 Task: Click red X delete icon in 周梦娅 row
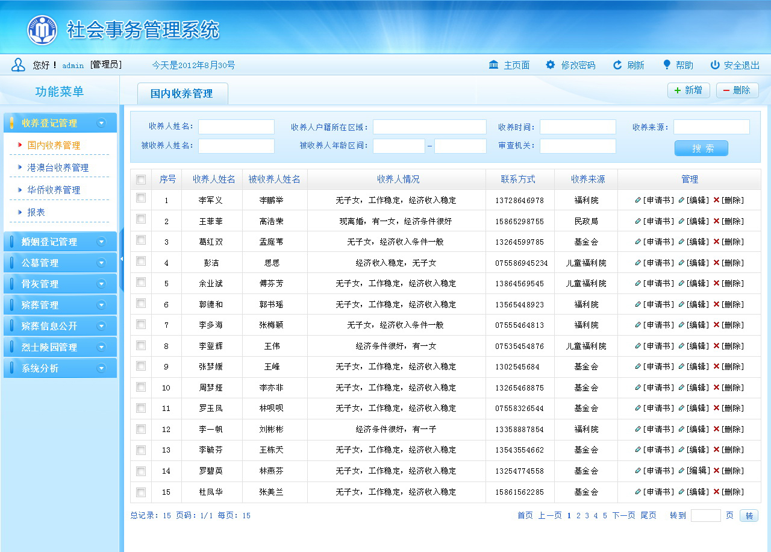click(x=716, y=387)
